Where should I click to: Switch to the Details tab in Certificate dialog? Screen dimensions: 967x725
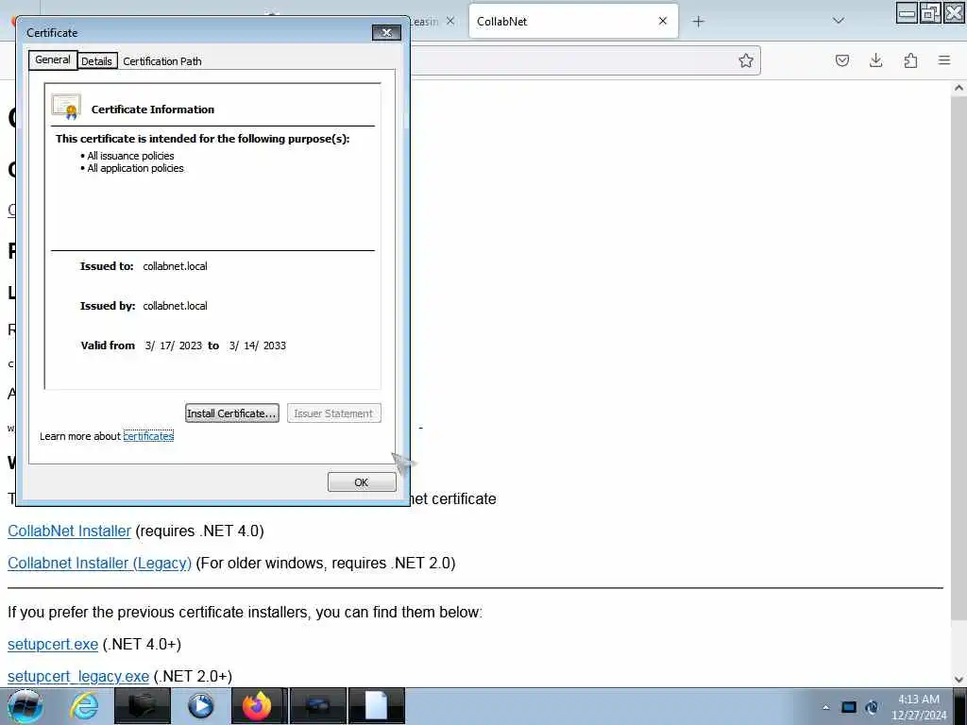click(x=97, y=61)
